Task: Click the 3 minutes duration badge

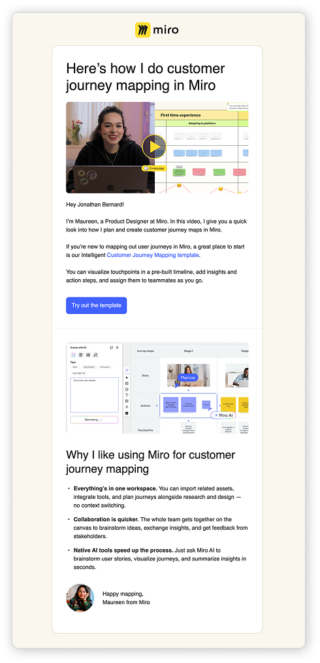Action: click(x=155, y=168)
